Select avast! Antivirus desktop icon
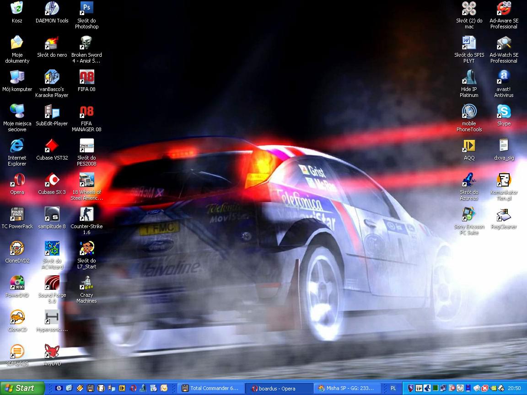The width and height of the screenshot is (527, 395). [x=504, y=84]
